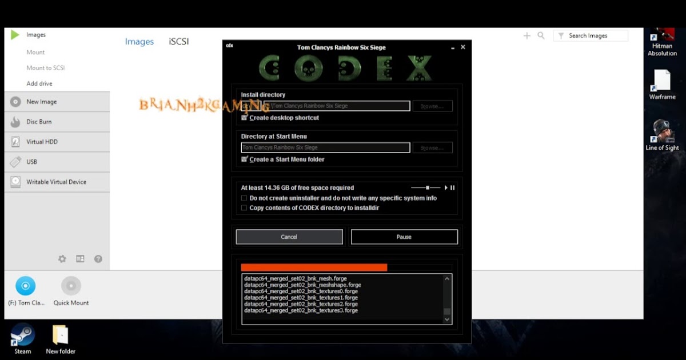Select Mount to SCSI option

coord(46,68)
